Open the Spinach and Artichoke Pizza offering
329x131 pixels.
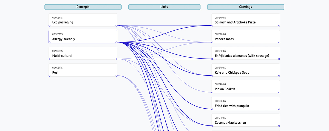click(245, 20)
